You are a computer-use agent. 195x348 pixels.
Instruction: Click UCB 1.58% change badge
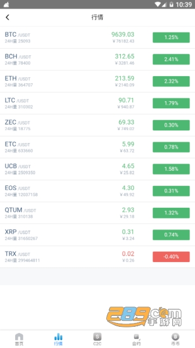(171, 169)
